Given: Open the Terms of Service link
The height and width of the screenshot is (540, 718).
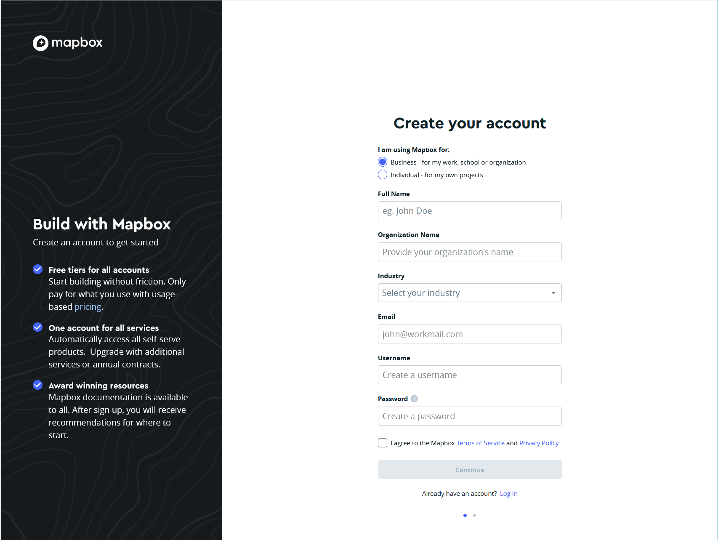Looking at the screenshot, I should (480, 443).
